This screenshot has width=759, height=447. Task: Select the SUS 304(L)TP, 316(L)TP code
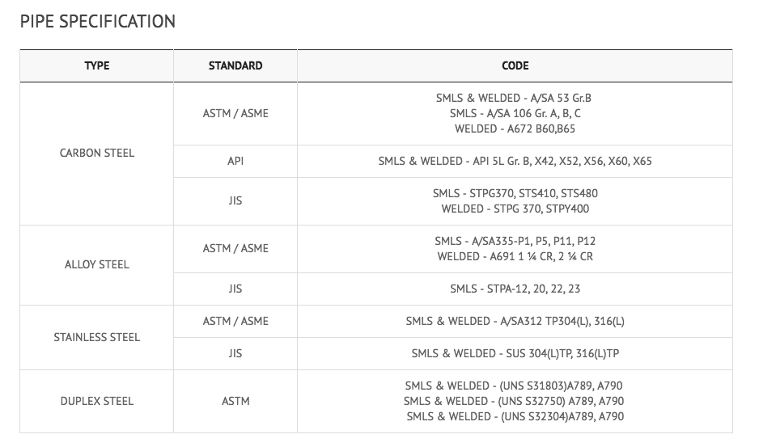pos(515,353)
